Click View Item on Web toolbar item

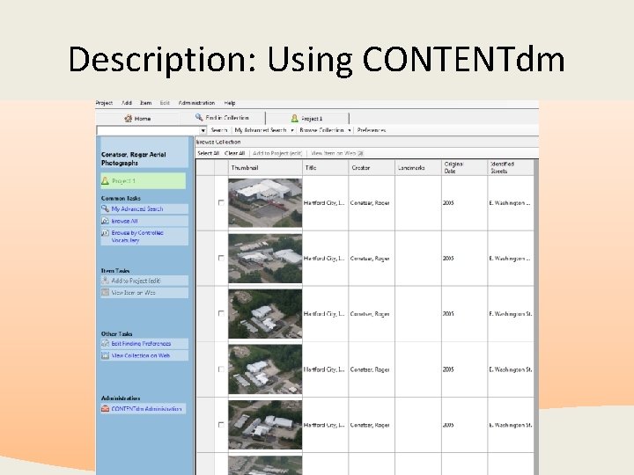(x=333, y=153)
